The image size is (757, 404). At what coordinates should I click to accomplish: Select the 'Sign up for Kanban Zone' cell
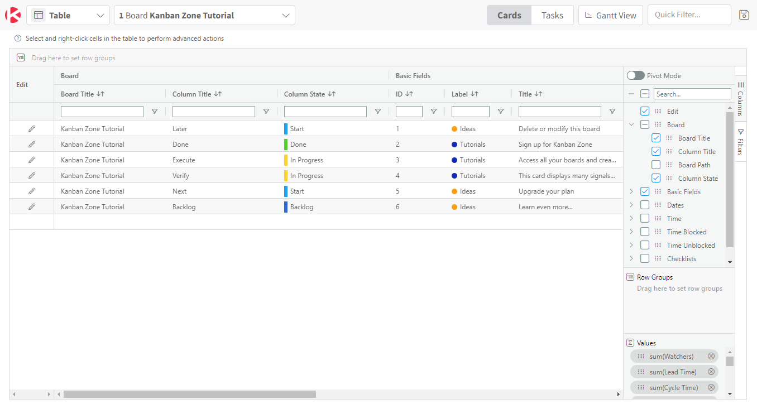pos(567,144)
